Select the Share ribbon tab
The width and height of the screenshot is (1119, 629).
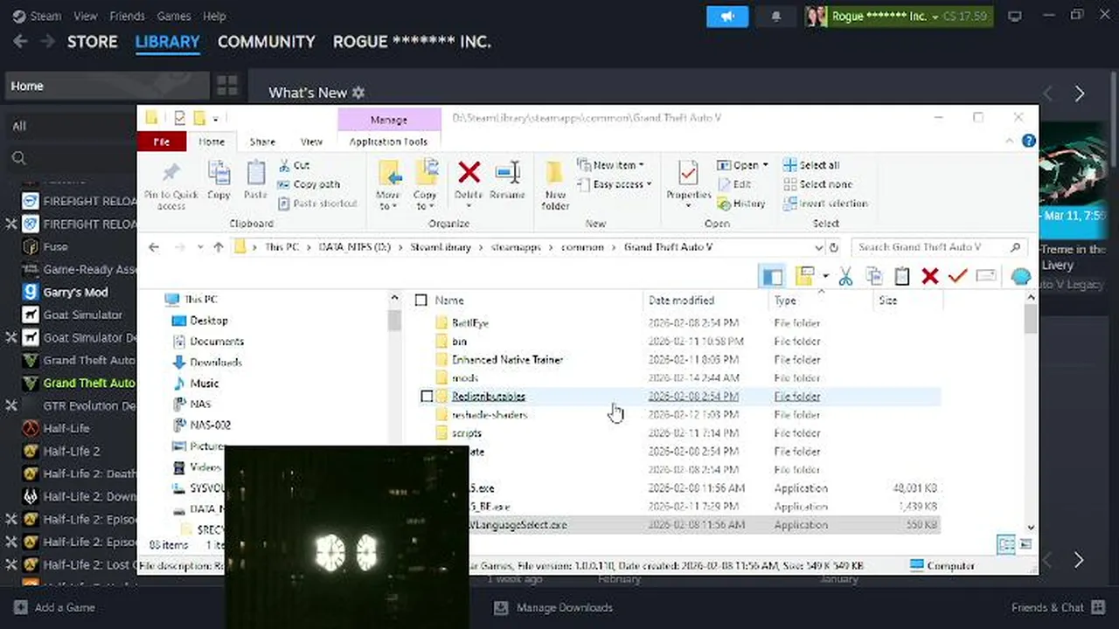tap(262, 142)
